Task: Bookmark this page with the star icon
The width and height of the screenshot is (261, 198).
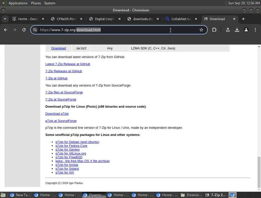Action: [x=201, y=30]
